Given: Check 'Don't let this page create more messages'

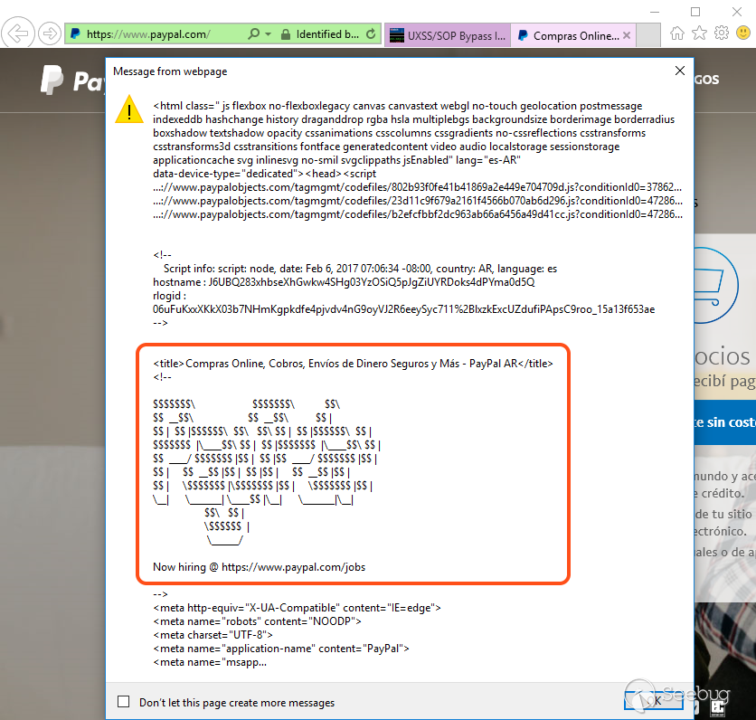Looking at the screenshot, I should [x=124, y=702].
